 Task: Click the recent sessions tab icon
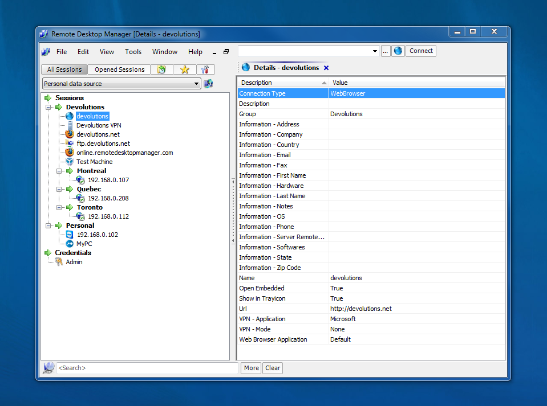[x=162, y=69]
